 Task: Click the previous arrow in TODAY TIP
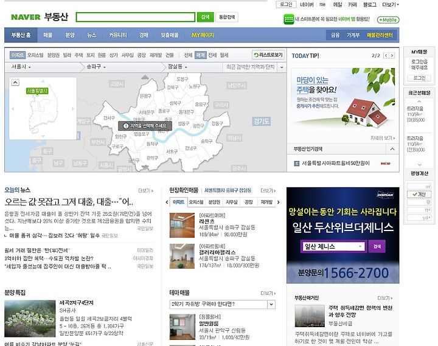click(x=386, y=55)
